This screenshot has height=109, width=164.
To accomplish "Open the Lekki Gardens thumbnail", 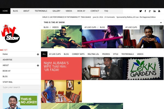I will [143, 68].
